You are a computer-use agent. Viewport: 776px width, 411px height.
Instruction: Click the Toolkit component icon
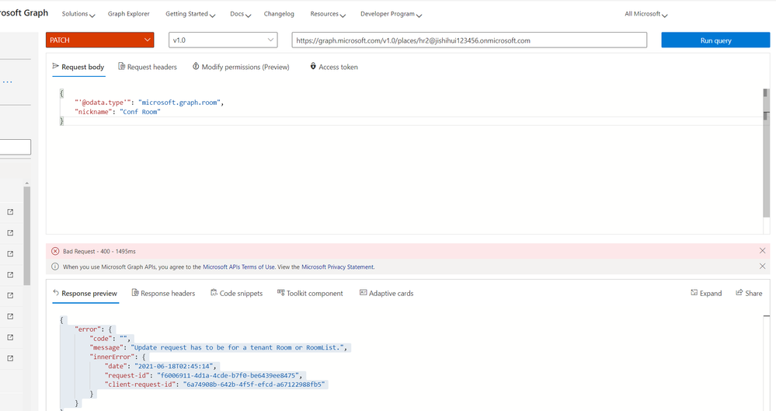pyautogui.click(x=280, y=292)
